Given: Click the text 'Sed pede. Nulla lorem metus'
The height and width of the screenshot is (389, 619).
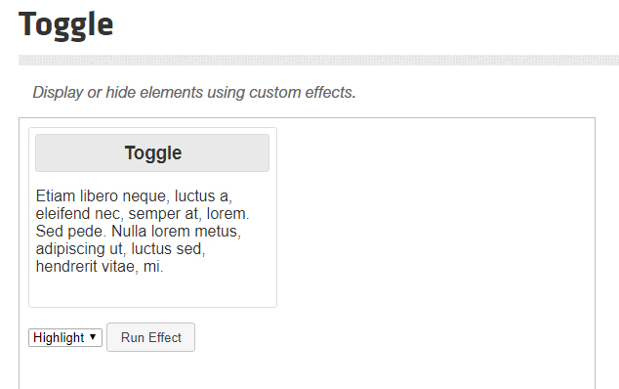Looking at the screenshot, I should pyautogui.click(x=138, y=232).
